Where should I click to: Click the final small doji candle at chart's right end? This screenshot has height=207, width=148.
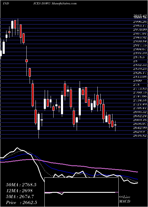click(x=115, y=125)
